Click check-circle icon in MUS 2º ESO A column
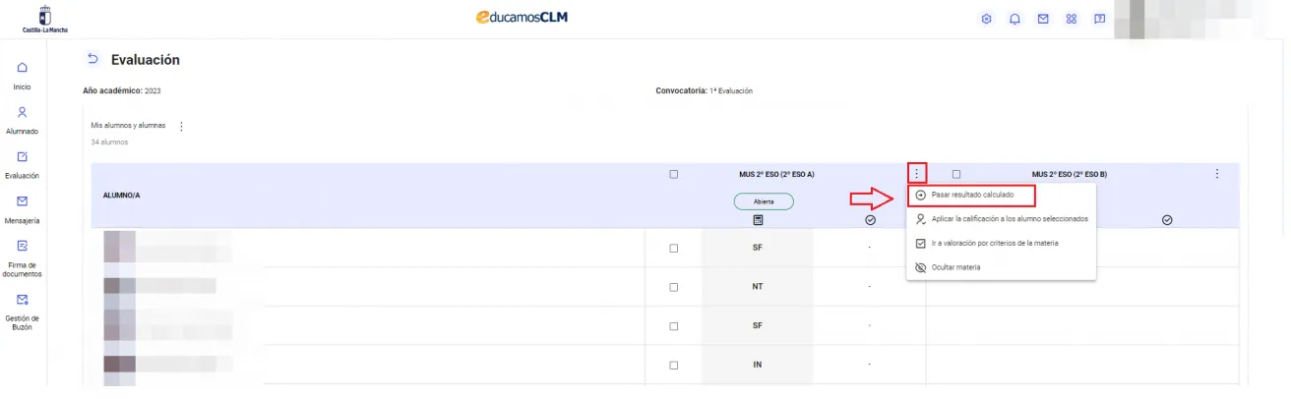This screenshot has height=399, width=1291. coord(870,220)
